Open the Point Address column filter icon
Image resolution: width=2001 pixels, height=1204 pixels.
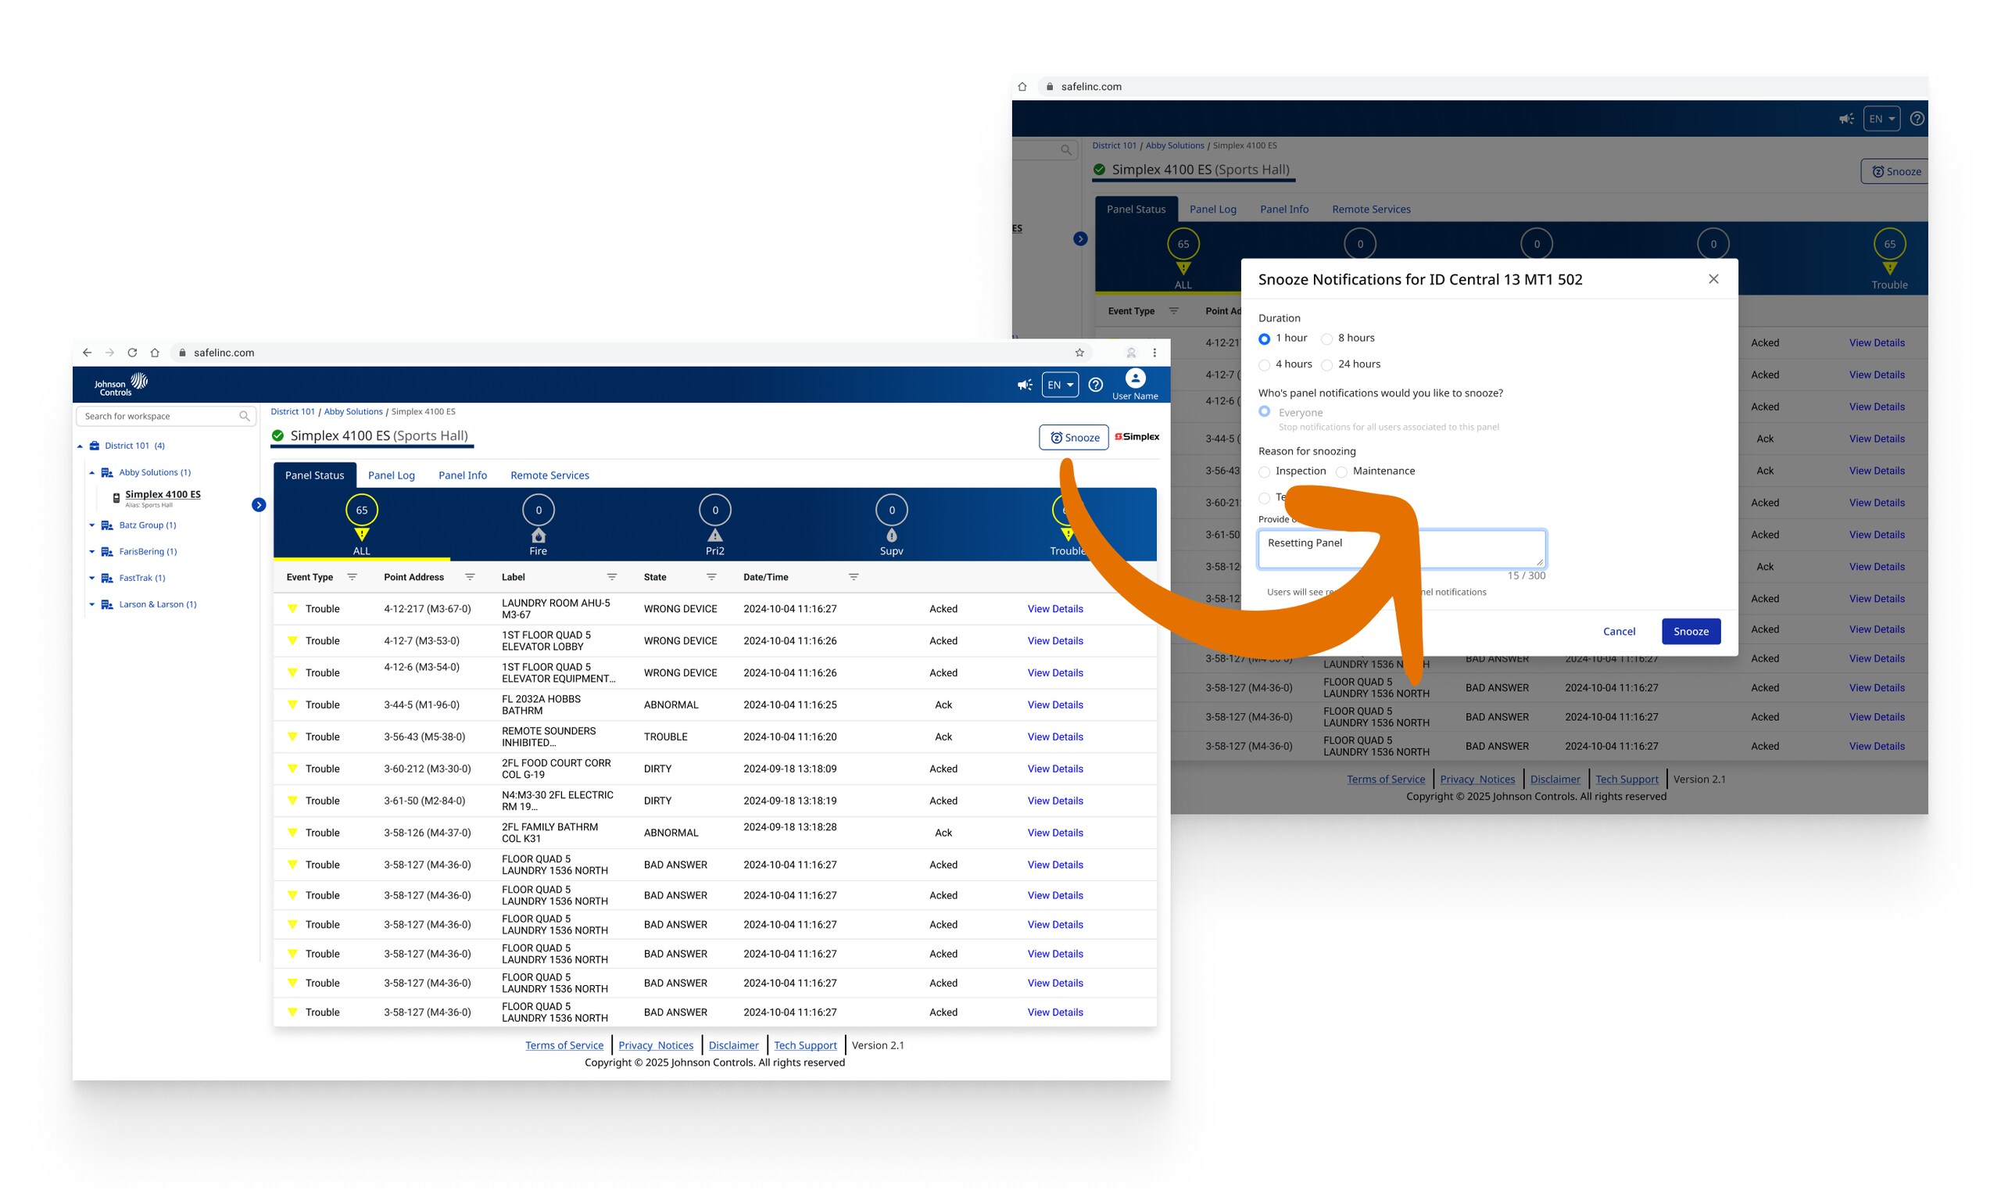point(470,577)
